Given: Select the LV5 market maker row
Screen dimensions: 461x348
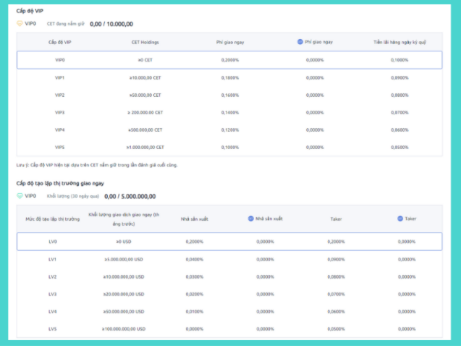Looking at the screenshot, I should point(229,328).
